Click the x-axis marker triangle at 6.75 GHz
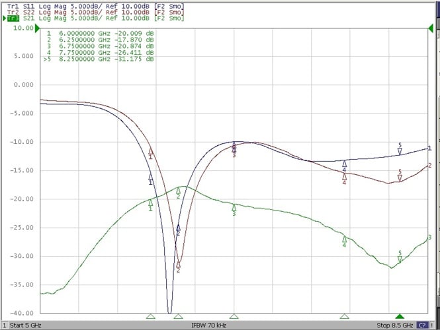Viewport: 440px width, 330px height. [x=234, y=316]
